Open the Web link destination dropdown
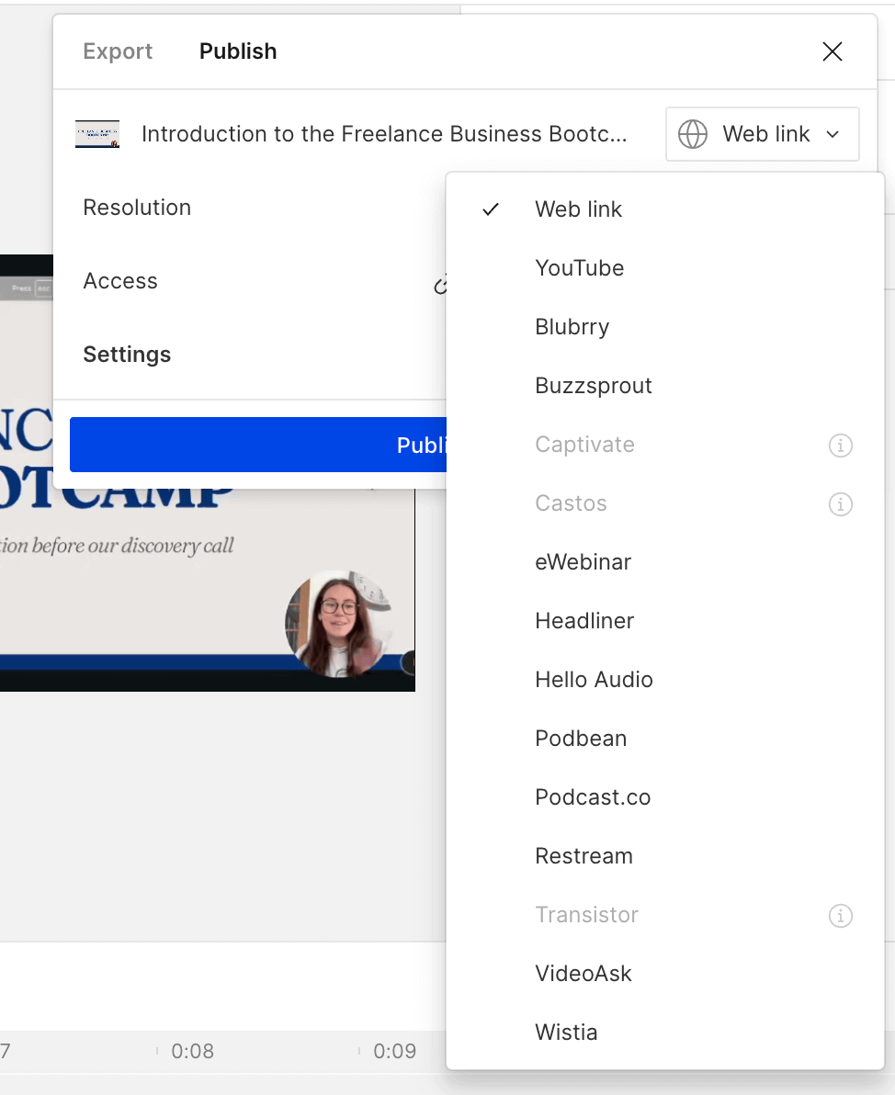Viewport: 895px width, 1095px height. tap(763, 134)
